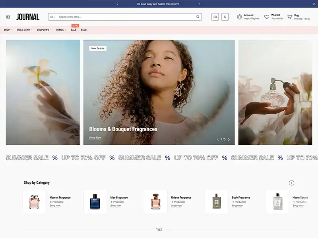Go to the Blog menu item
Screen dimensions: 318x238
tap(84, 30)
